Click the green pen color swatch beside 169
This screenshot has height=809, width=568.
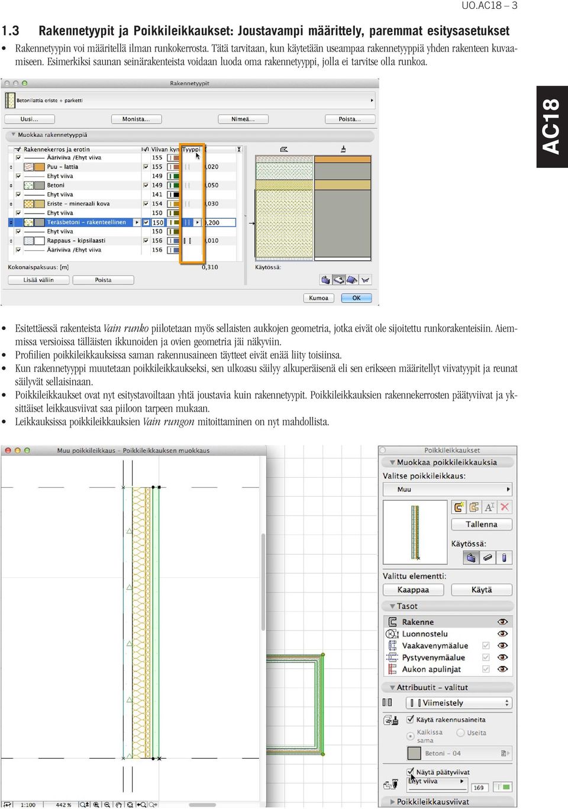503,787
